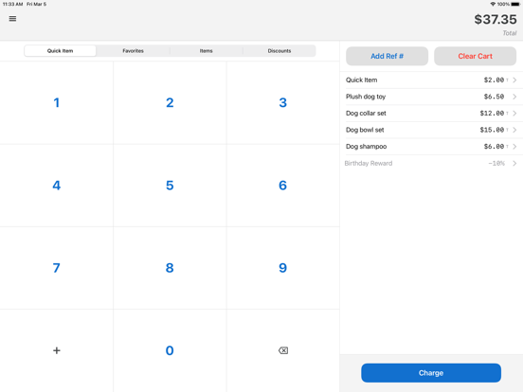The image size is (523, 392).
Task: Tap keypad number 6
Action: point(283,186)
